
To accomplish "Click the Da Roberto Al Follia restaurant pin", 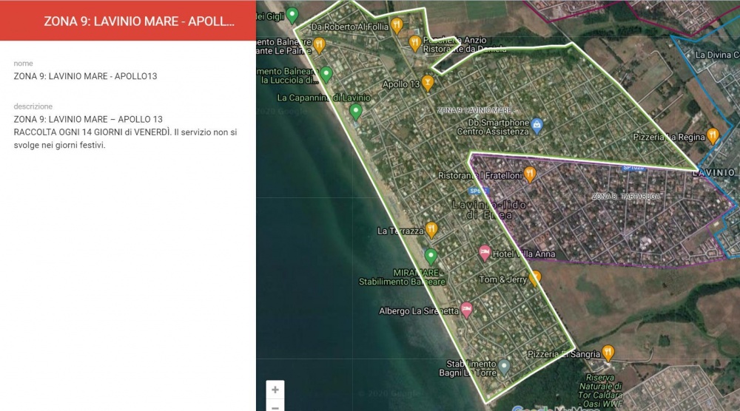I will pos(397,25).
